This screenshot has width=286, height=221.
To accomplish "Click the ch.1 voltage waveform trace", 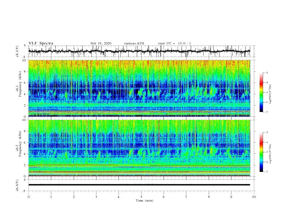I will 139,51.
